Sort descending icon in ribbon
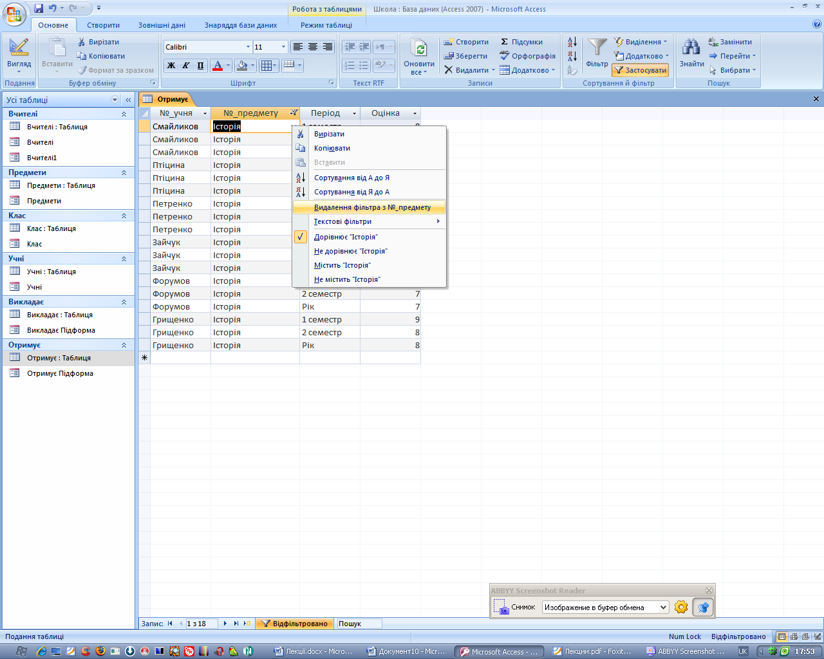Image resolution: width=824 pixels, height=659 pixels. (x=572, y=56)
